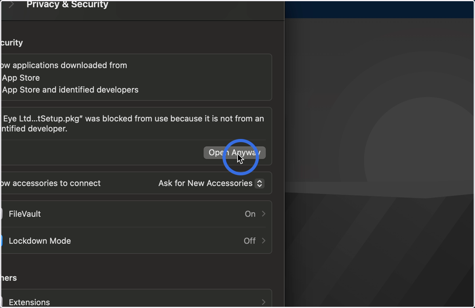Click the FileVault On status text

(x=250, y=214)
